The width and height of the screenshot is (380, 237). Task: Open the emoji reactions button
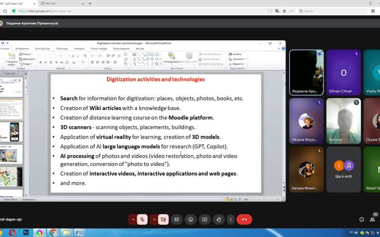(x=191, y=219)
